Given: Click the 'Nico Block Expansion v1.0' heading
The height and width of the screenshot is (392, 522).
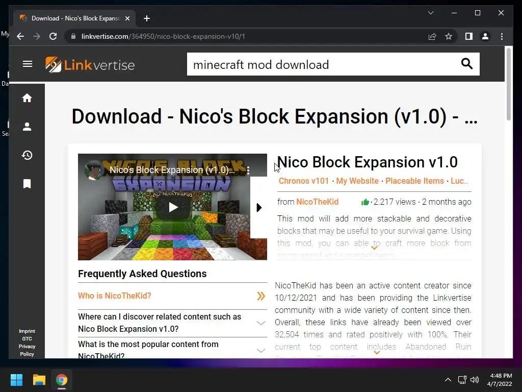Looking at the screenshot, I should 367,162.
